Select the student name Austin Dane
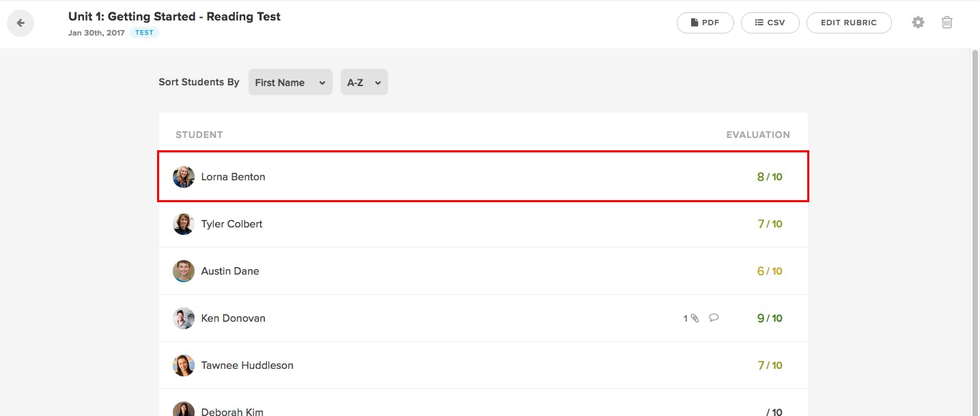The image size is (980, 416). click(230, 271)
